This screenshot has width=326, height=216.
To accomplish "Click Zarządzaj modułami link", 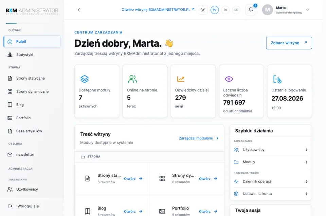I will pyautogui.click(x=196, y=138).
